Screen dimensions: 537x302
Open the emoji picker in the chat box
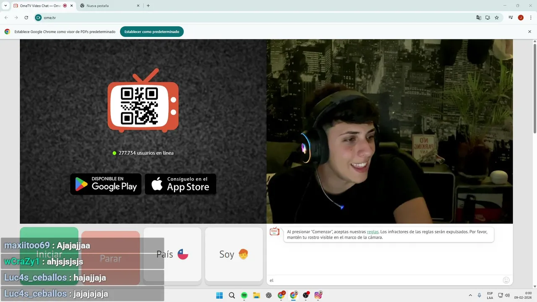(506, 280)
